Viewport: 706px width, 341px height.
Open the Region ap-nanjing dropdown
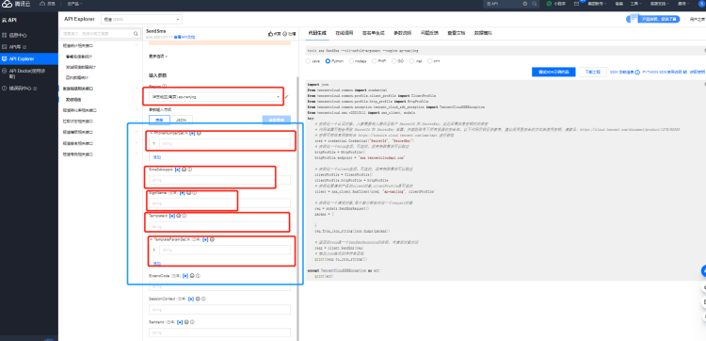point(215,97)
